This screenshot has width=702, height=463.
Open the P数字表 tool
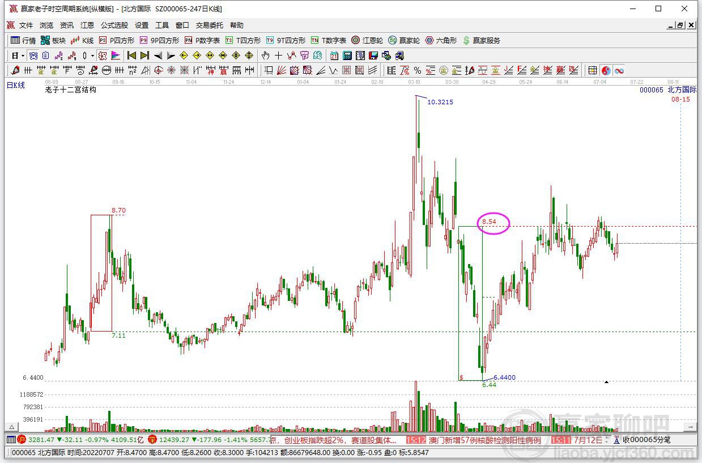[x=202, y=40]
